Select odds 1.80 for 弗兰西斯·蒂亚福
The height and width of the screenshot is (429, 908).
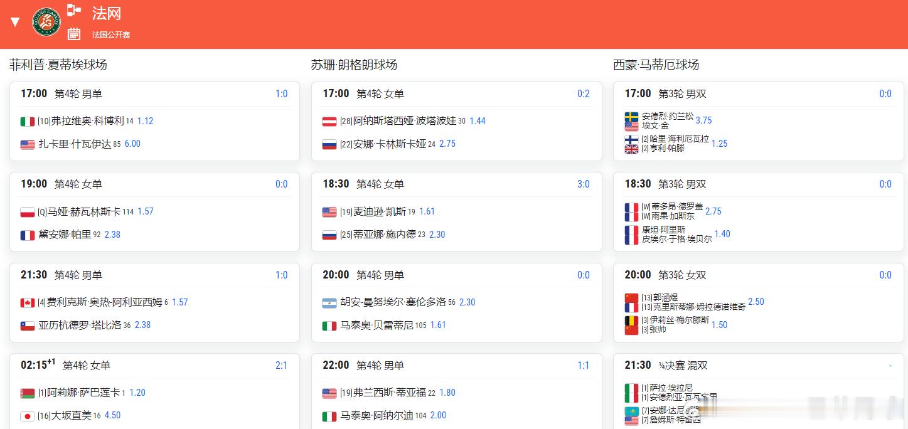point(447,393)
